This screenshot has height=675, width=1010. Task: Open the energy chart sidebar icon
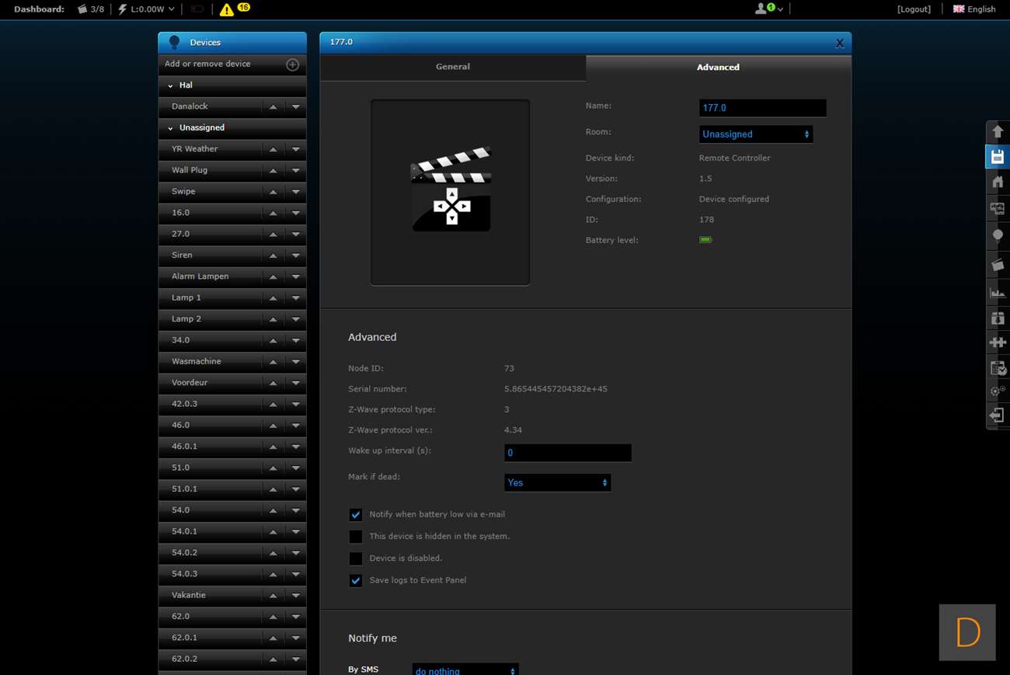pos(998,292)
